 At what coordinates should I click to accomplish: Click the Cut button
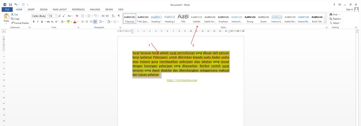(x=14, y=14)
